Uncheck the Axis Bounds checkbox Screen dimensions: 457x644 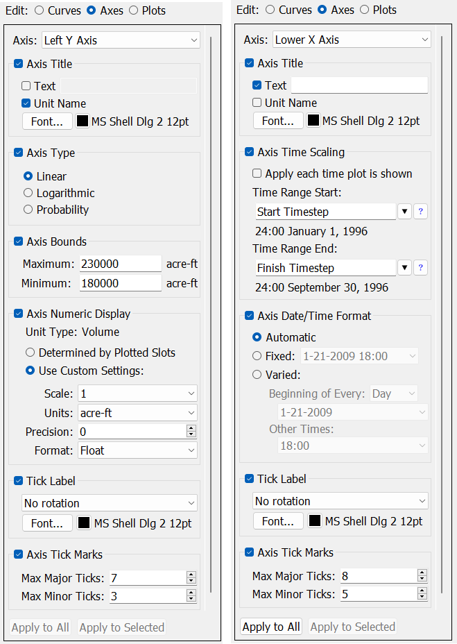click(x=19, y=241)
